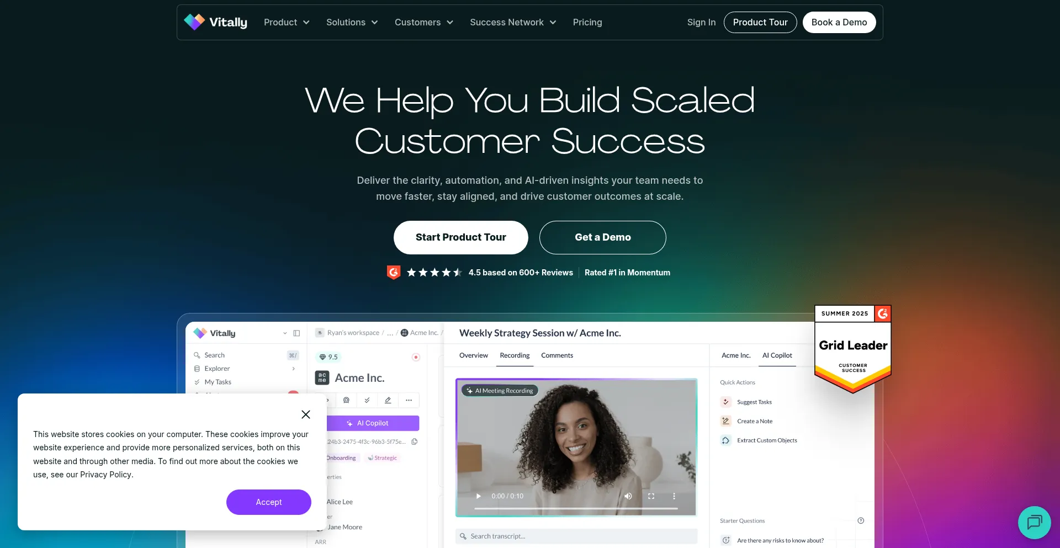
Task: Toggle video fullscreen icon
Action: tap(651, 496)
